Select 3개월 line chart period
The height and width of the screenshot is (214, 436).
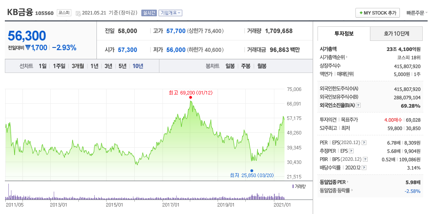78,66
